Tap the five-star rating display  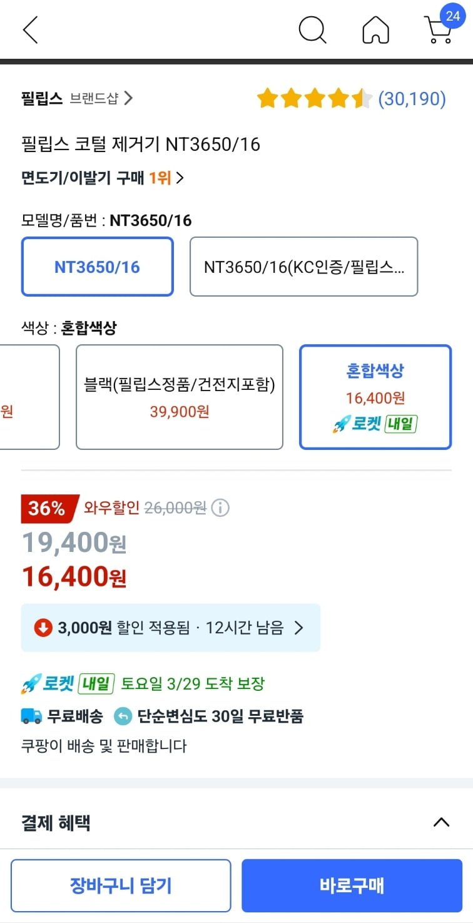click(314, 99)
